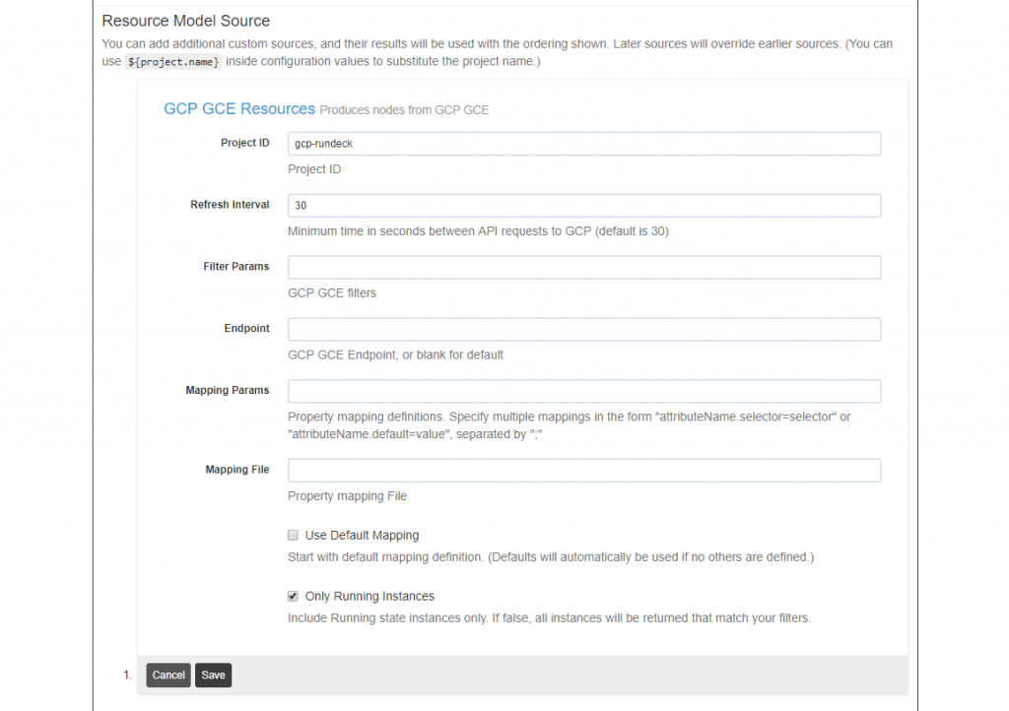Click the Mapping File label

pyautogui.click(x=237, y=470)
